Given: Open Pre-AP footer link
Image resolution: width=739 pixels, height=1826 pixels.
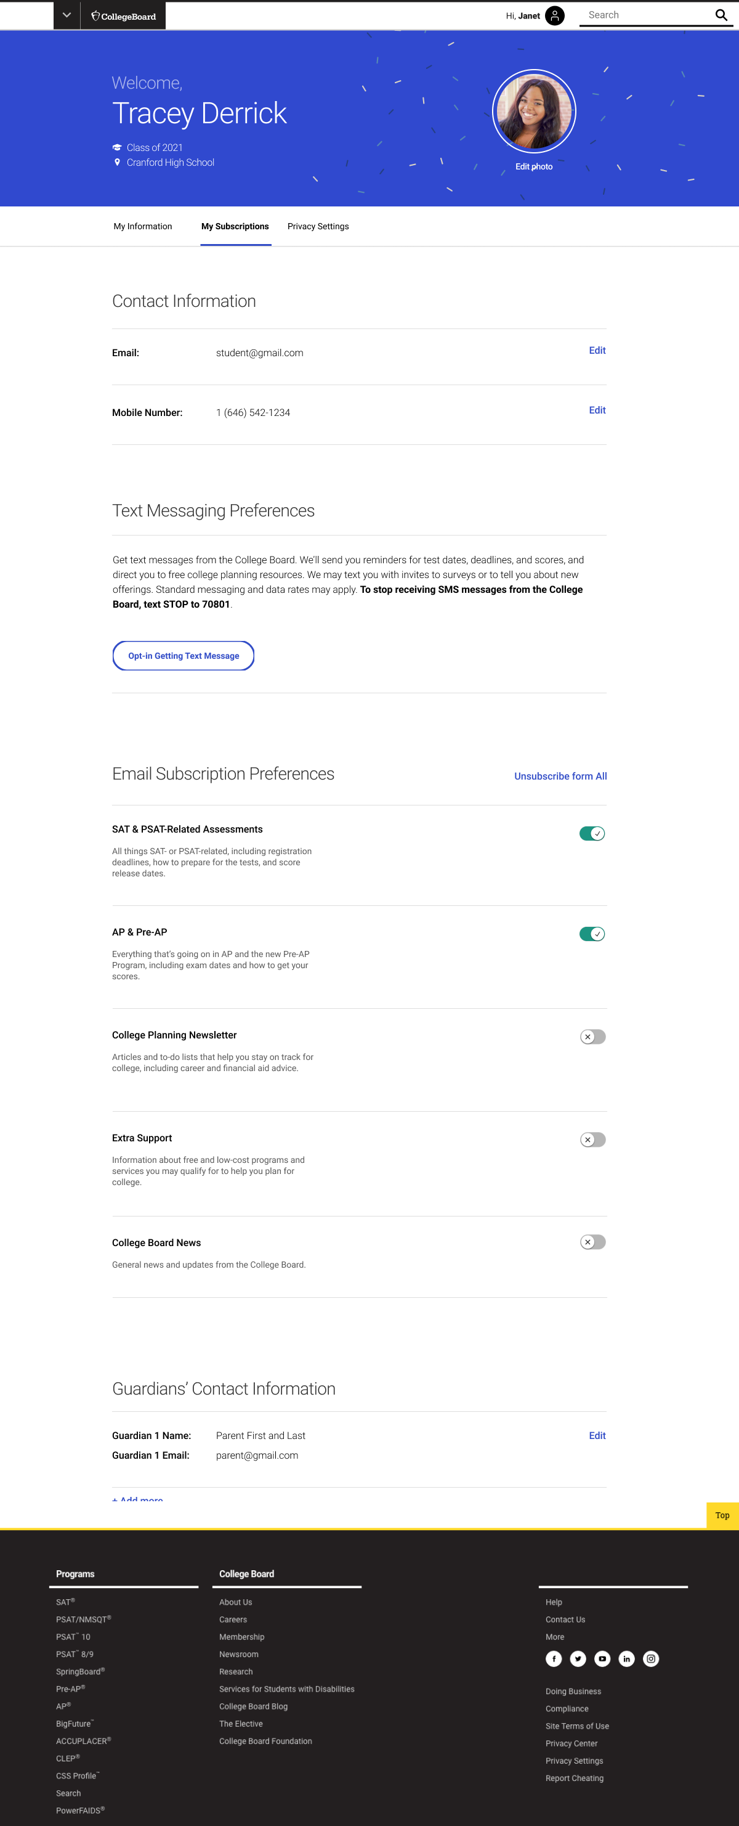Looking at the screenshot, I should point(70,1689).
